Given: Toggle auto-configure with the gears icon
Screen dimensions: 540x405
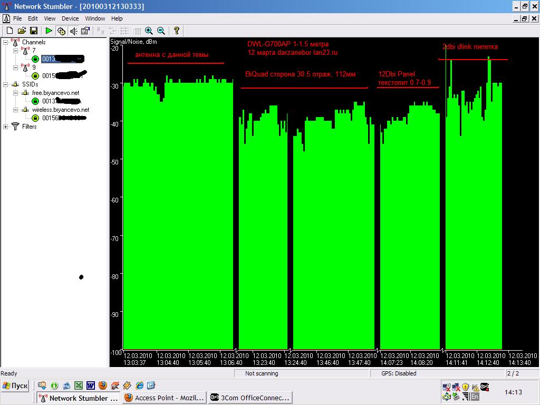Looking at the screenshot, I should pos(61,31).
